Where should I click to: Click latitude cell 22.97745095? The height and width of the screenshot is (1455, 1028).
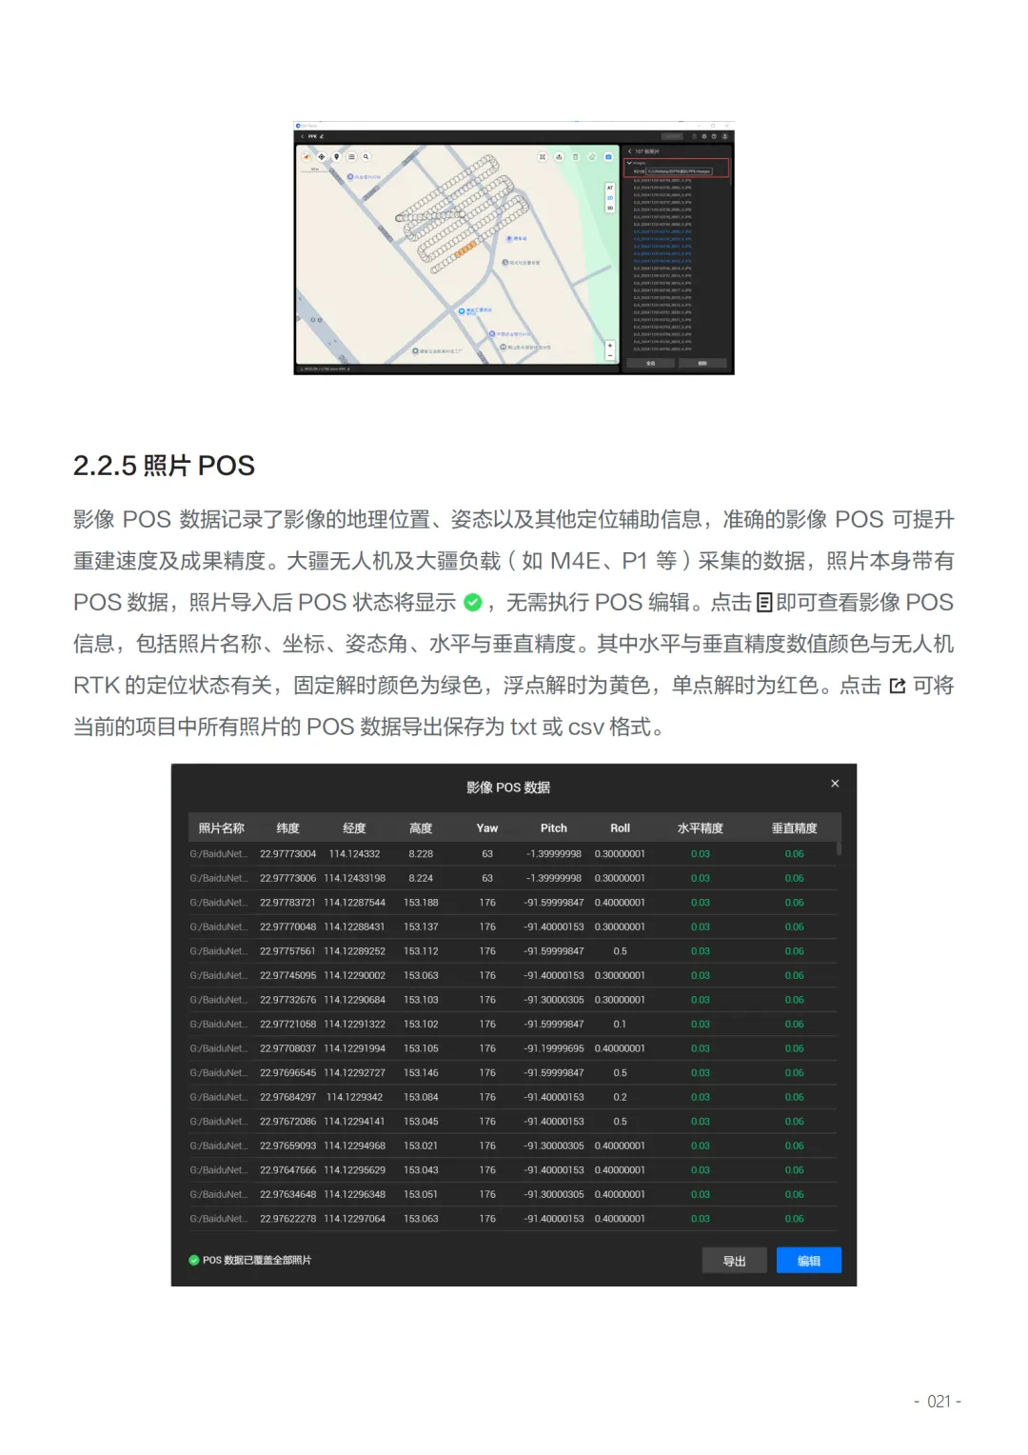point(287,975)
